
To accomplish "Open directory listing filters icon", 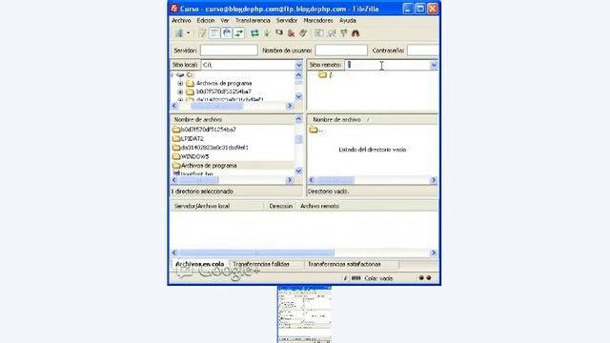I will tap(319, 33).
